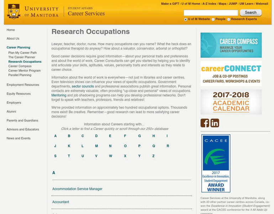Click the Search button
This screenshot has width=274, height=214.
(251, 12)
